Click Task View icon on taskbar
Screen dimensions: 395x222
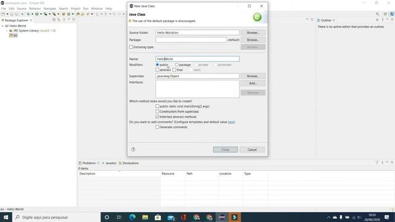tap(119, 217)
